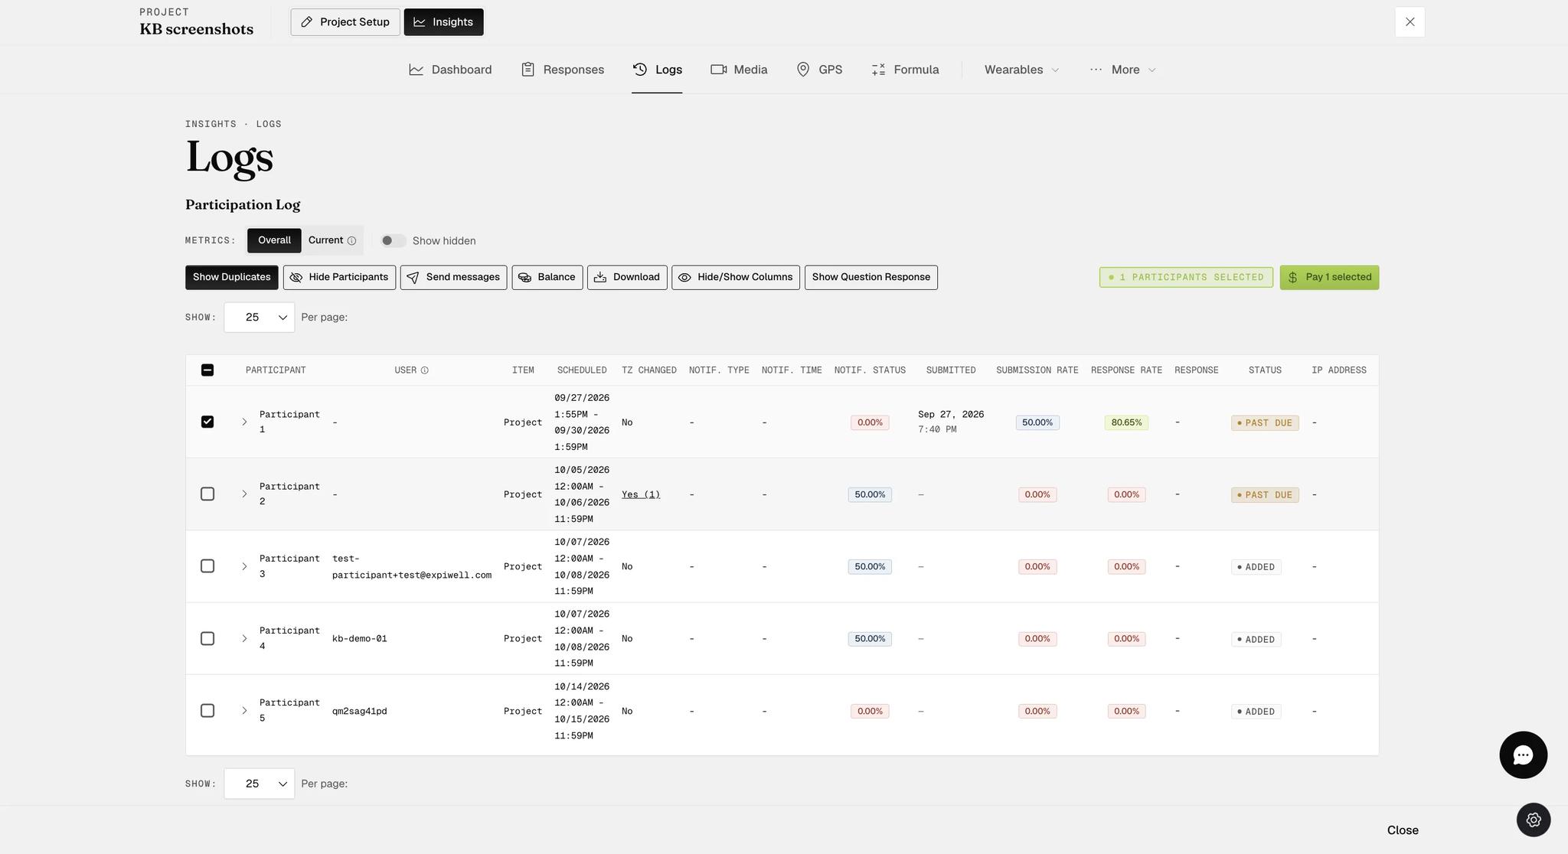Open the Media tab

[x=739, y=70]
